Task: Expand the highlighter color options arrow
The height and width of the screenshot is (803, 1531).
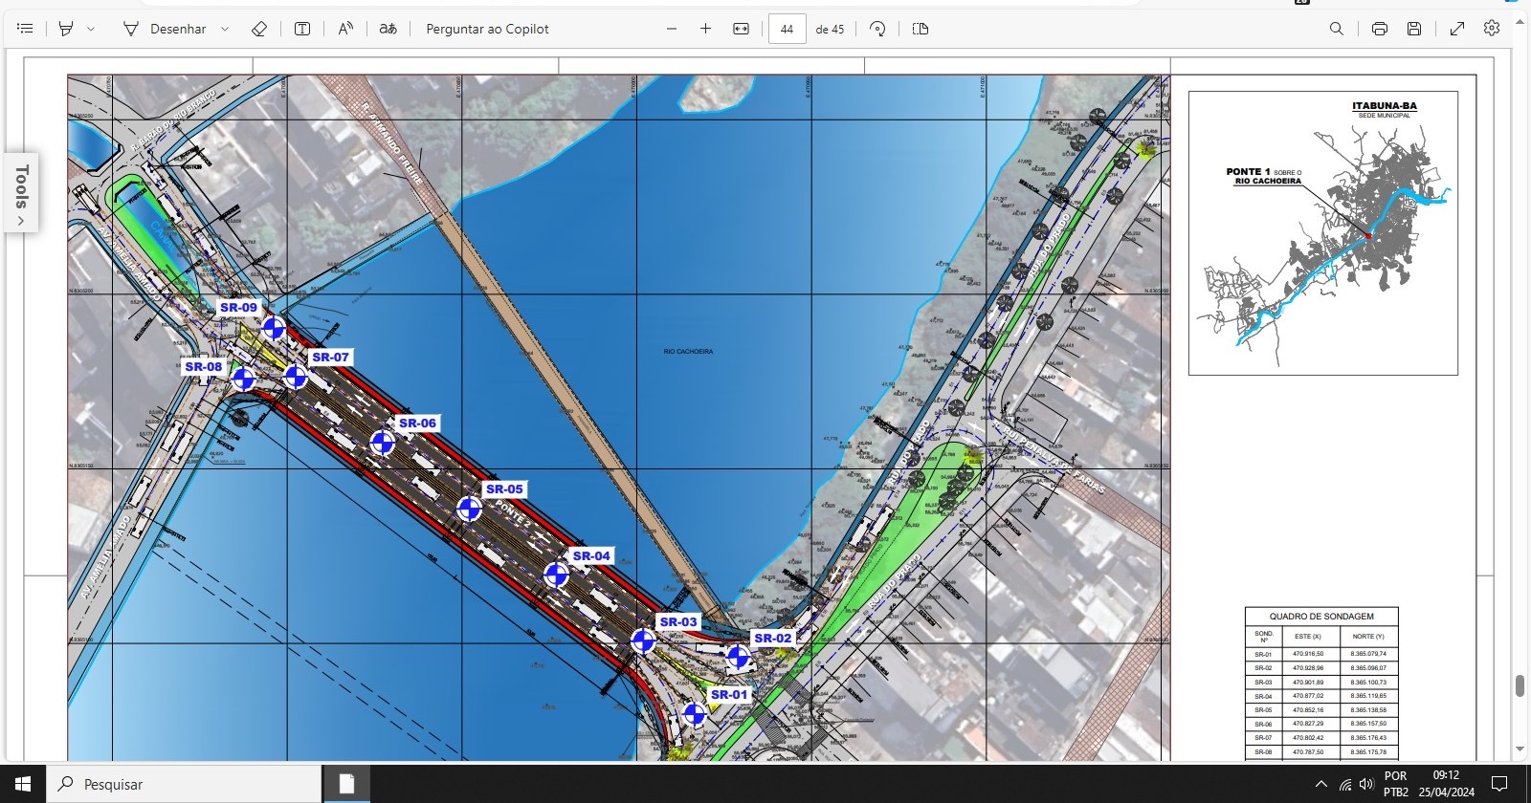Action: [x=91, y=29]
